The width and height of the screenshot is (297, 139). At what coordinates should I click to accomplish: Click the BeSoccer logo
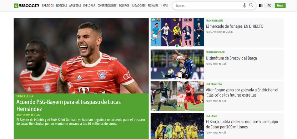coord(27,6)
